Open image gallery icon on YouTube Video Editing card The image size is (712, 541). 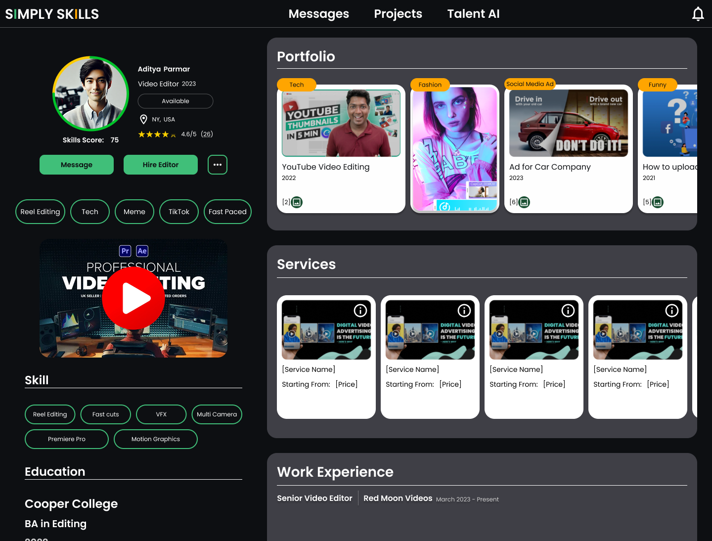297,202
